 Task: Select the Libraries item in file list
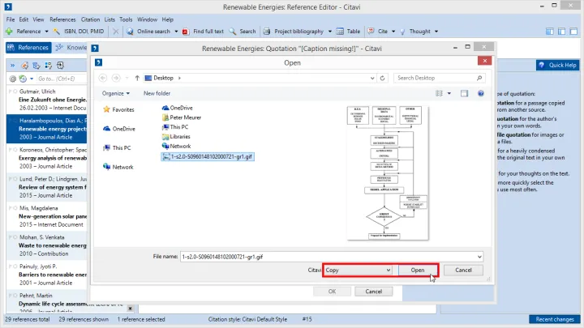[176, 137]
